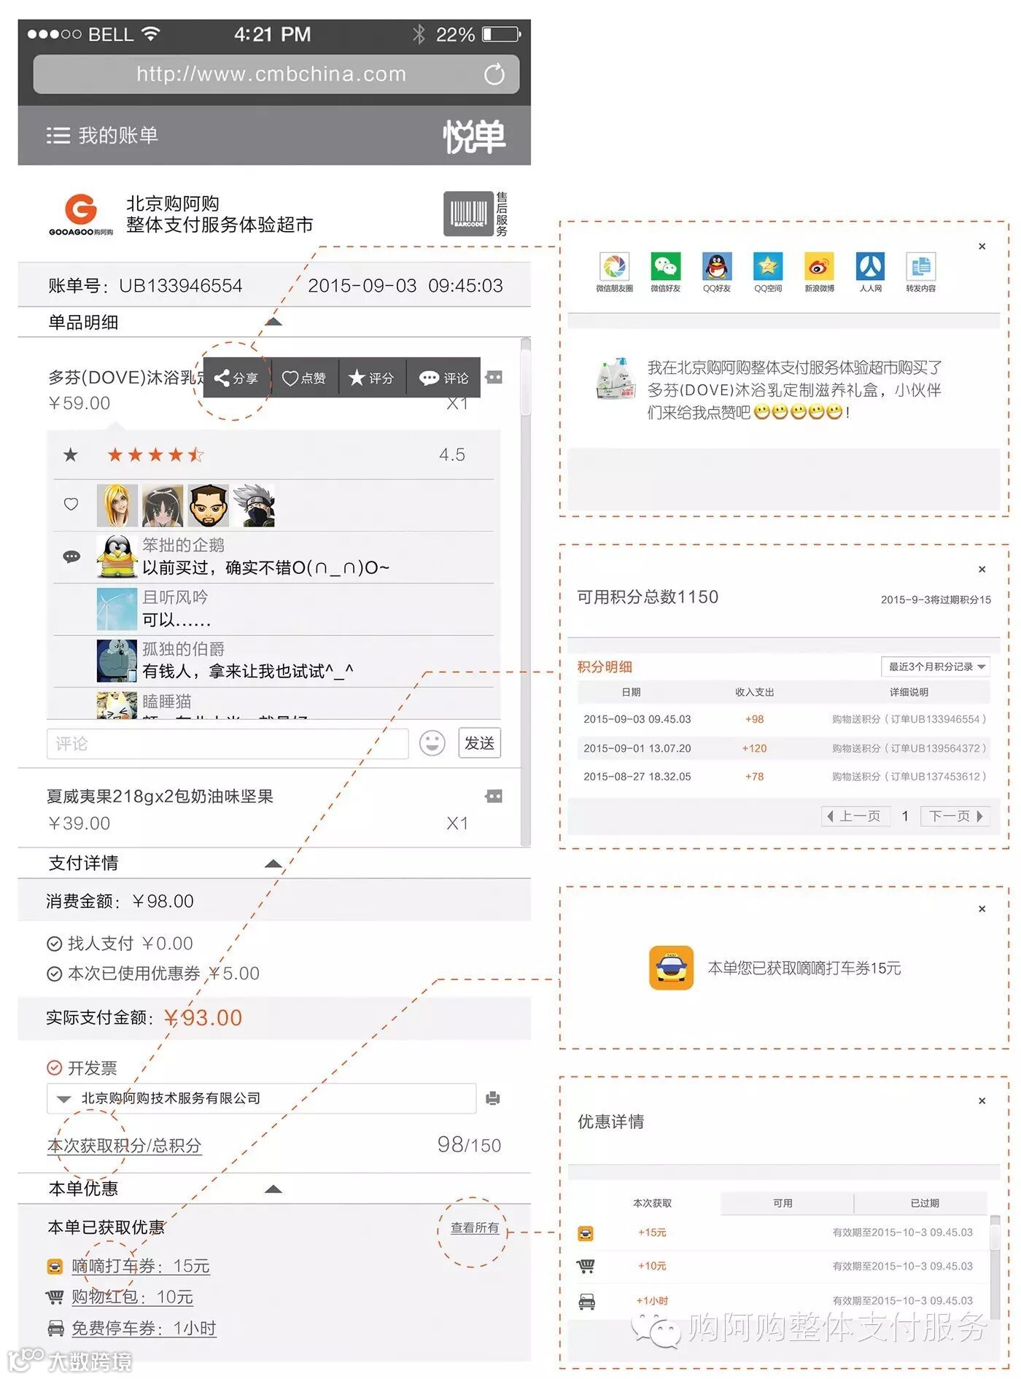Image resolution: width=1021 pixels, height=1379 pixels.
Task: Tap the 评论 comment bubble button
Action: click(443, 378)
